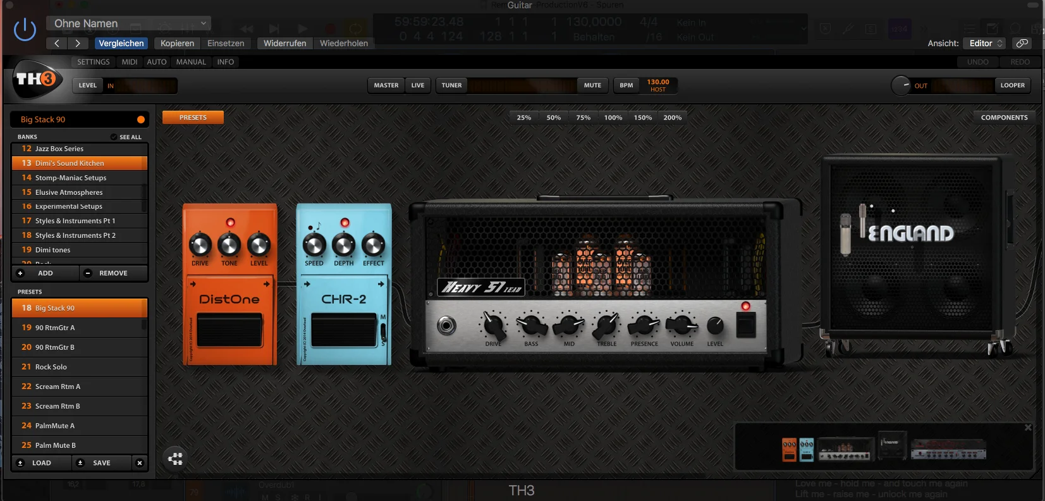Viewport: 1045px width, 501px height.
Task: Open the MIDI tab
Action: [130, 62]
